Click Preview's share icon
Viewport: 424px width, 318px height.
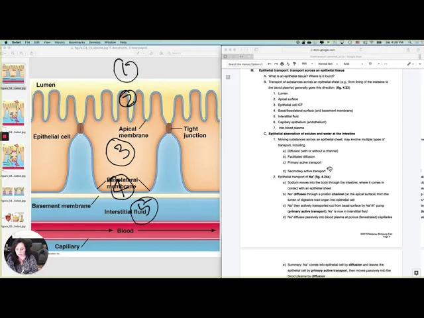pos(32,53)
